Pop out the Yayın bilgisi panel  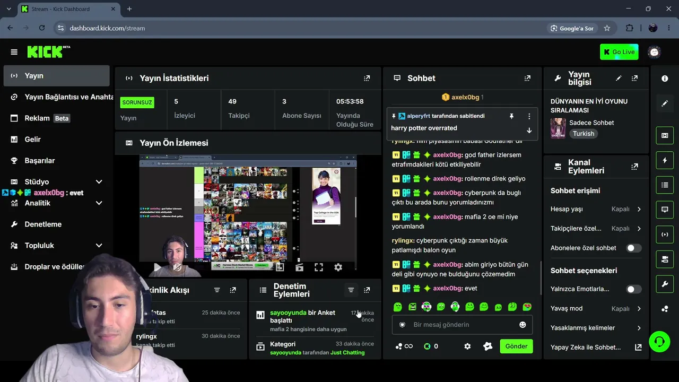[x=634, y=78]
